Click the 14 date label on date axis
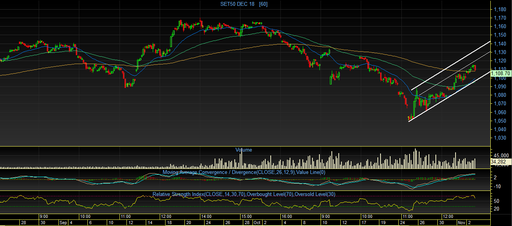Image resolution: width=512 pixels, height=226 pixels. (149, 223)
